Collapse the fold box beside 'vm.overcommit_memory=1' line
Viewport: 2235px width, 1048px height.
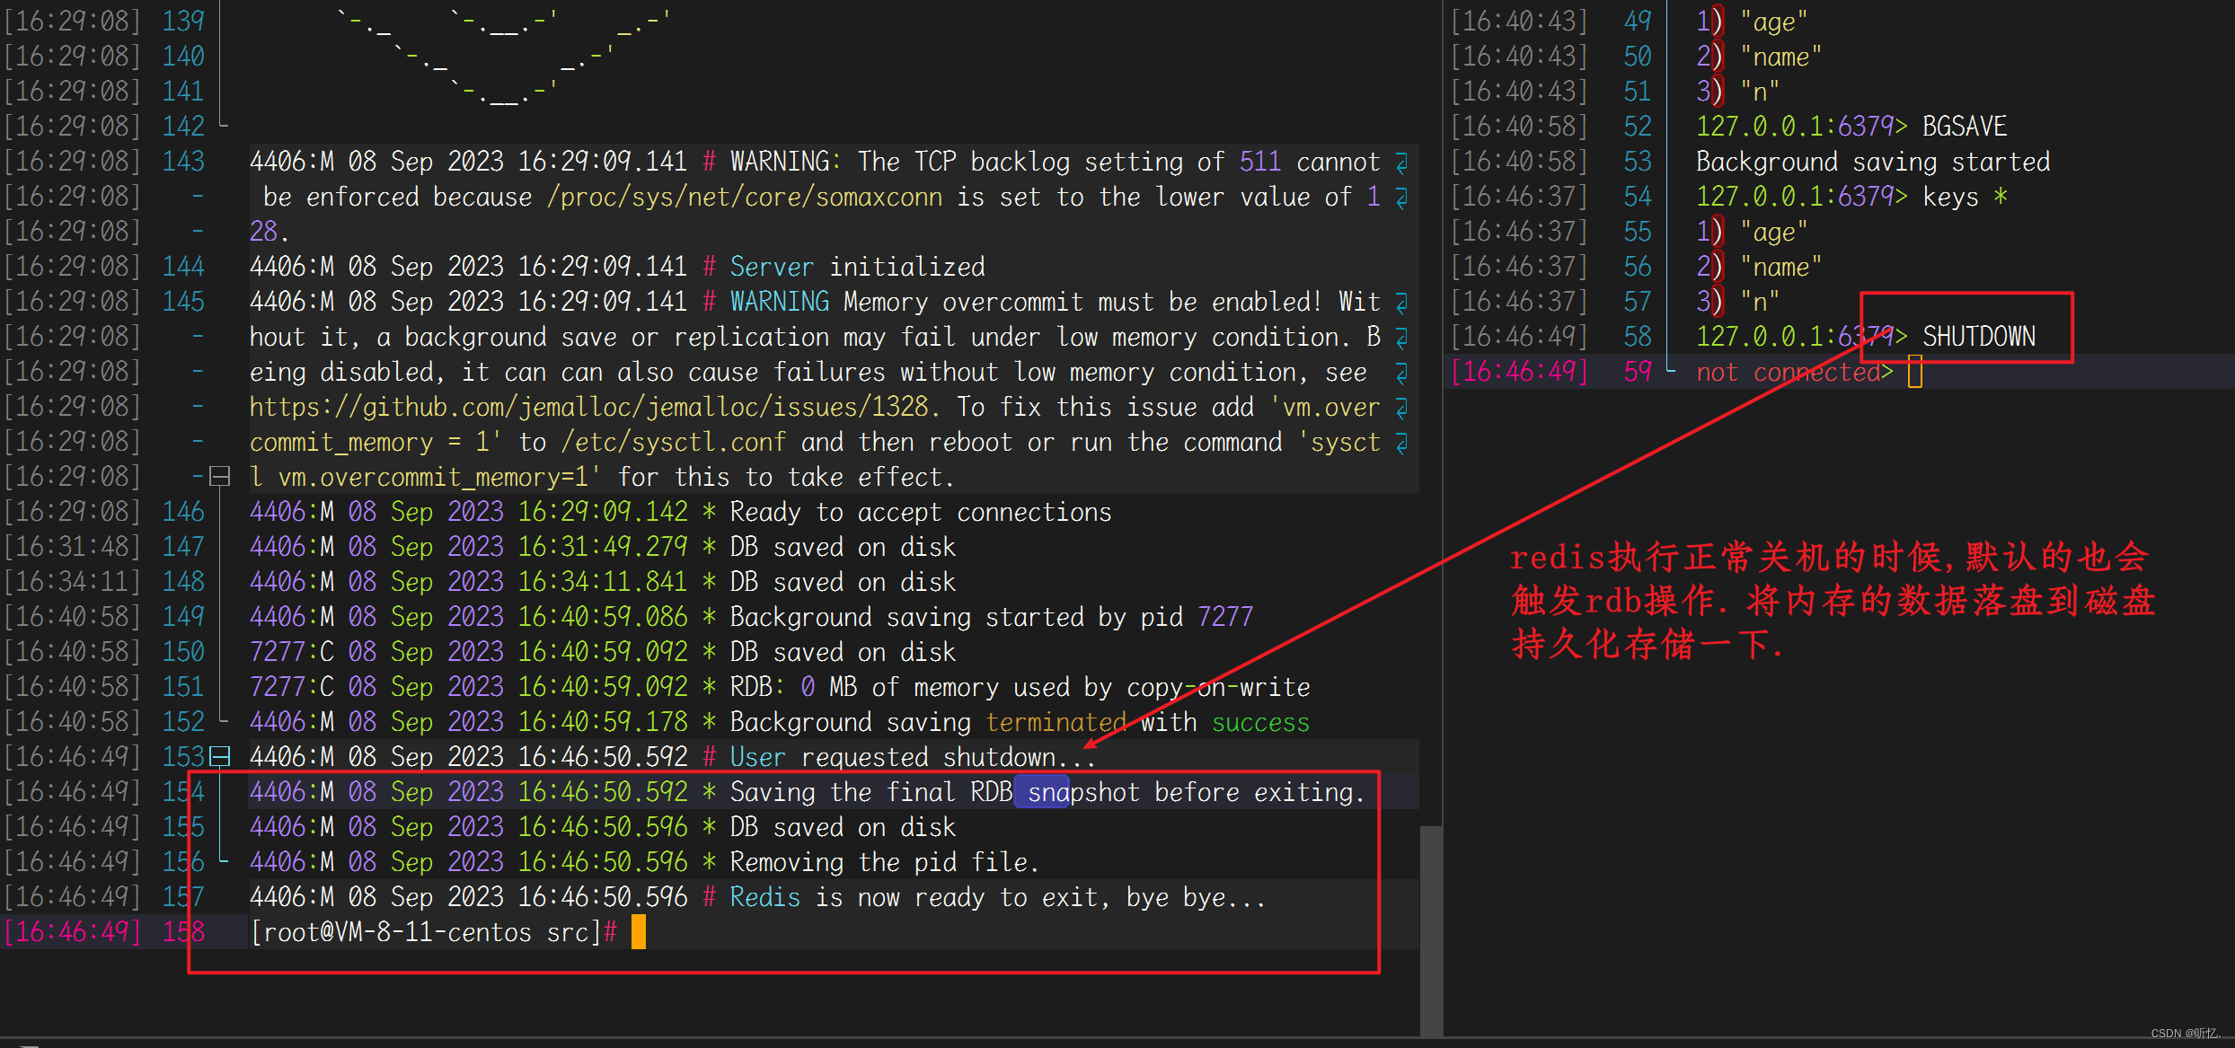coord(220,477)
